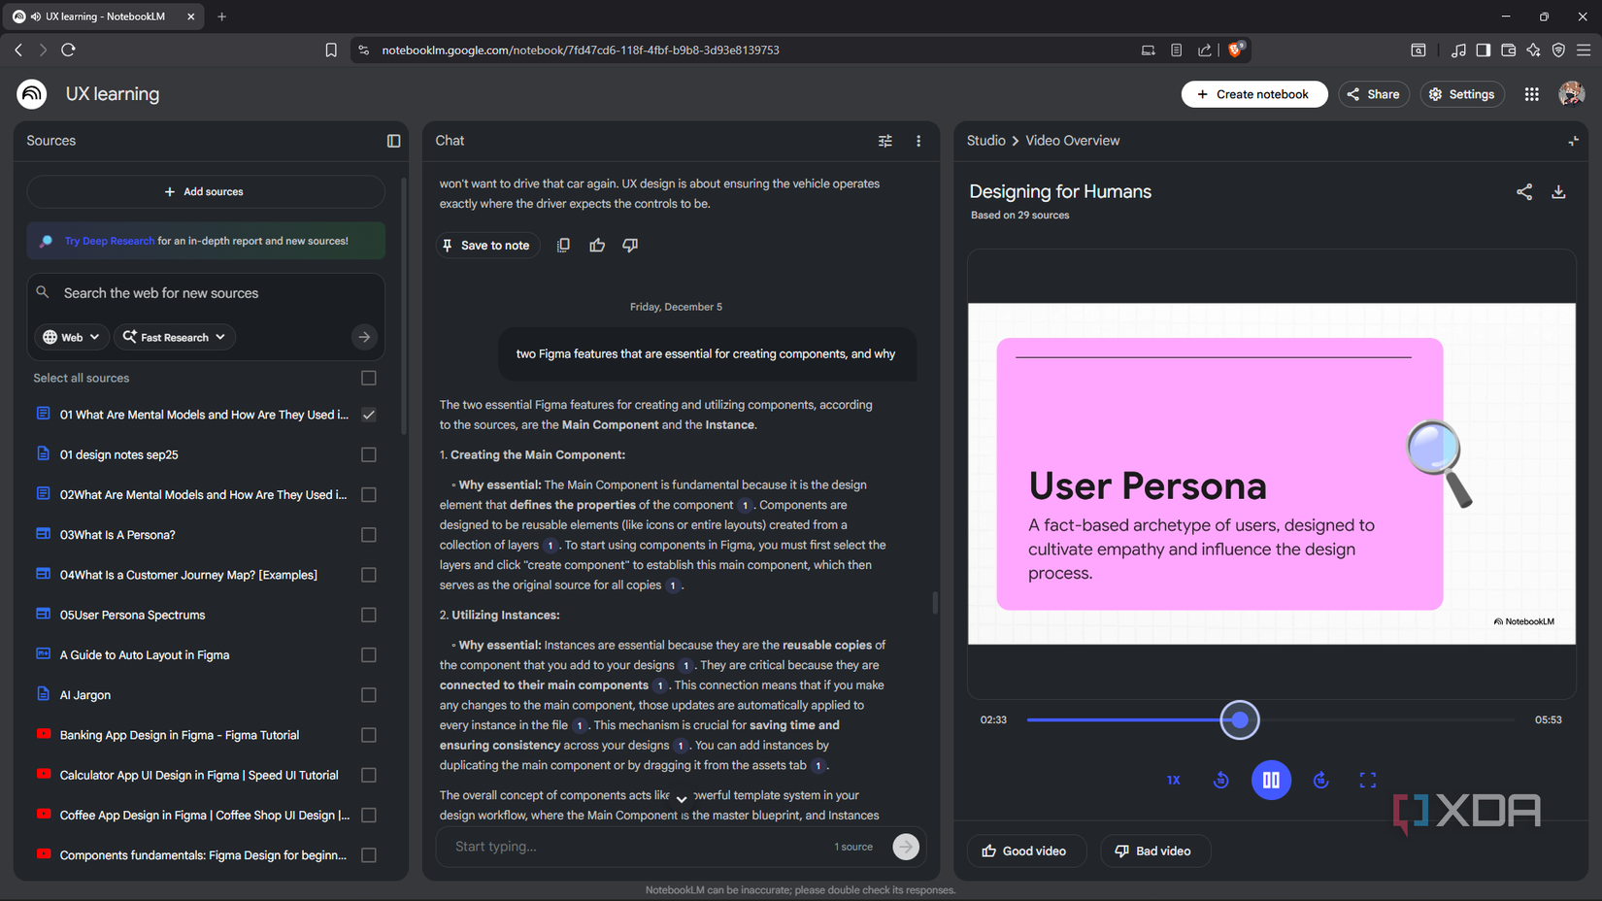Give a thumbs up to the chat response

[596, 245]
